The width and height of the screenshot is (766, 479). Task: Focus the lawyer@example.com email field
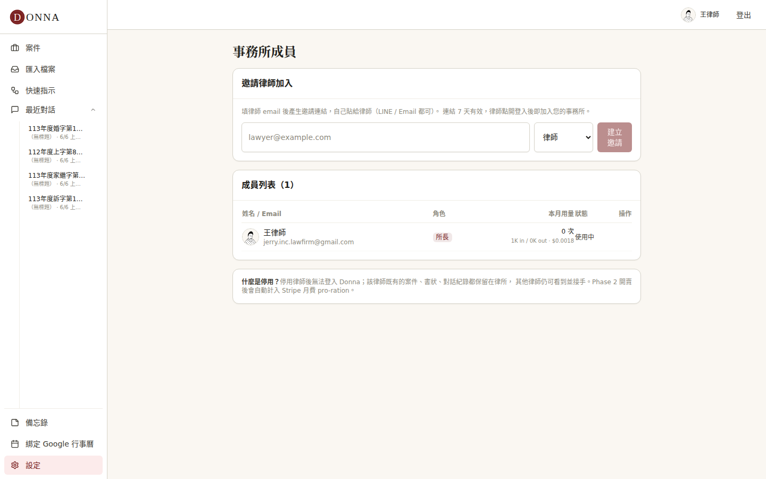tap(386, 137)
